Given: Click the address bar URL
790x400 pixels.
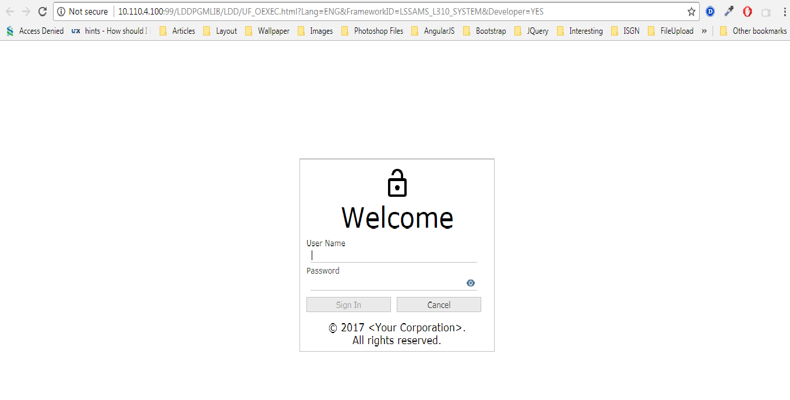Looking at the screenshot, I should coord(330,12).
